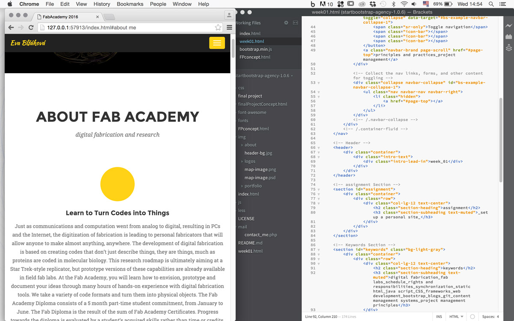514x321 pixels.
Task: Open Bookmarks menu
Action: point(130,4)
